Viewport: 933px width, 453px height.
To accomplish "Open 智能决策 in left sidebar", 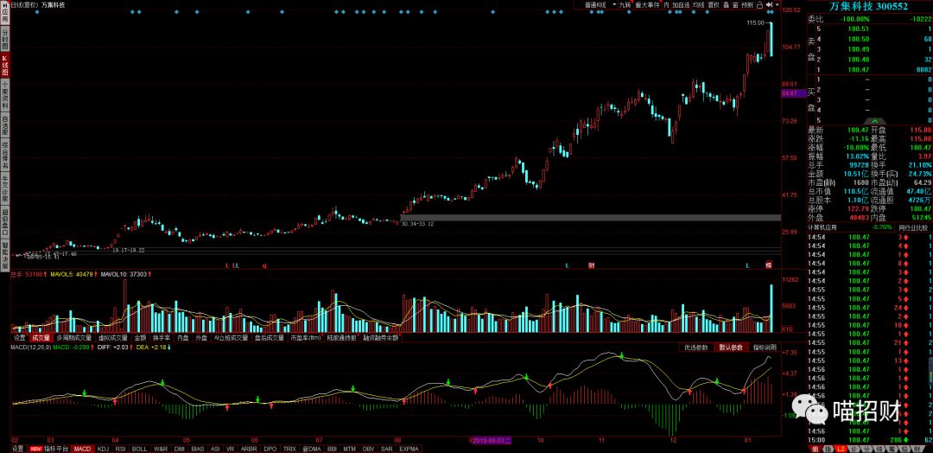I will click(5, 254).
